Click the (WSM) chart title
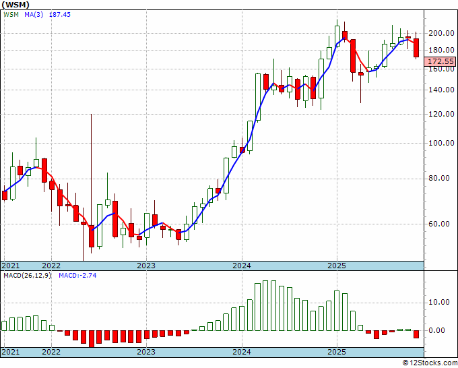 (15, 5)
